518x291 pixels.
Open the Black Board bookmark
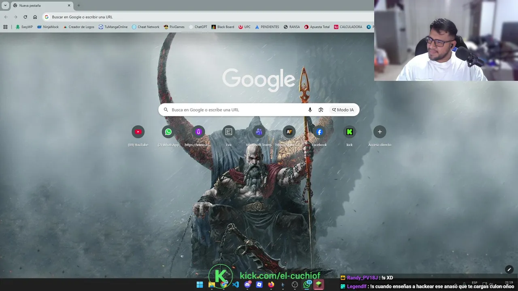(x=223, y=27)
